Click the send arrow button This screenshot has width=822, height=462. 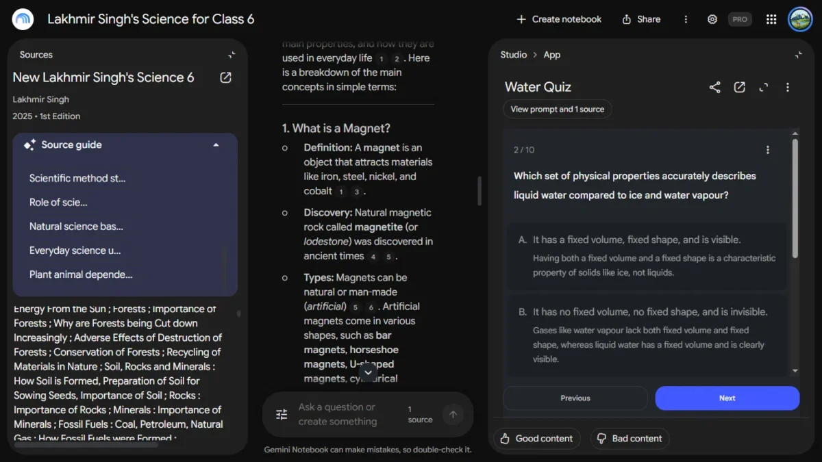[453, 414]
